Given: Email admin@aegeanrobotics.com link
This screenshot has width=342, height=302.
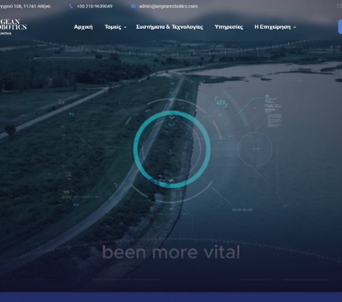Looking at the screenshot, I should coord(168,6).
